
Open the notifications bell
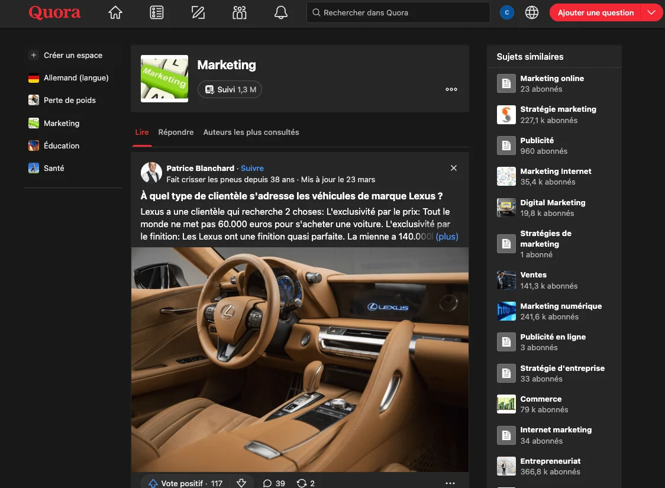[281, 13]
